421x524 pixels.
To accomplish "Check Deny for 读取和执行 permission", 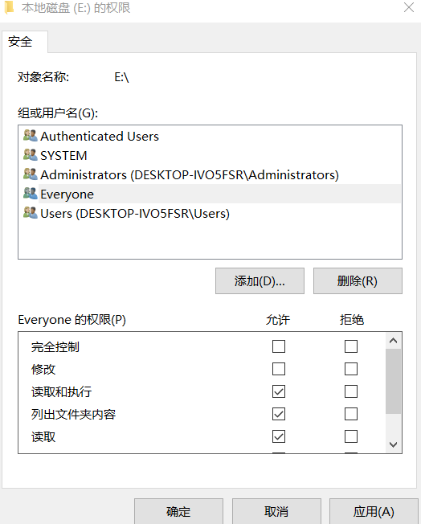I will 351,391.
